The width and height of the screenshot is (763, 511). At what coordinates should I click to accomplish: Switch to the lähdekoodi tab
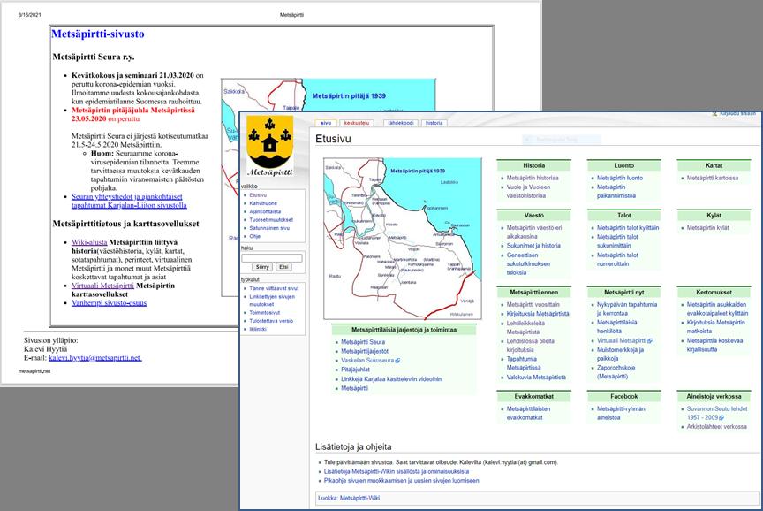[400, 123]
